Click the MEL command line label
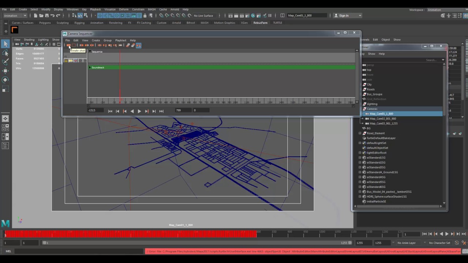 [x=8, y=251]
